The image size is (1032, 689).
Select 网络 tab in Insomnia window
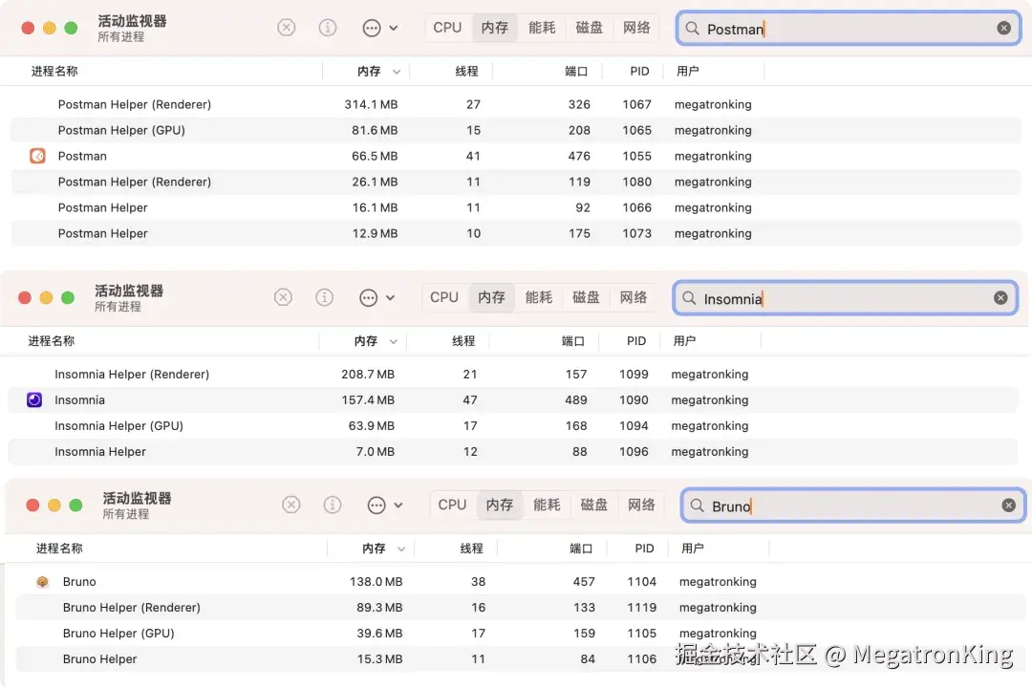coord(634,297)
